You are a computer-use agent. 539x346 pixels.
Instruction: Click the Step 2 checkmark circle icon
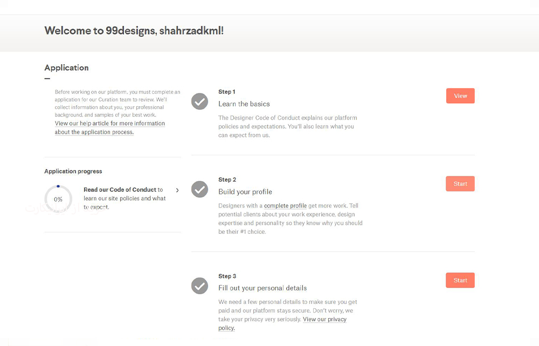[x=200, y=189]
